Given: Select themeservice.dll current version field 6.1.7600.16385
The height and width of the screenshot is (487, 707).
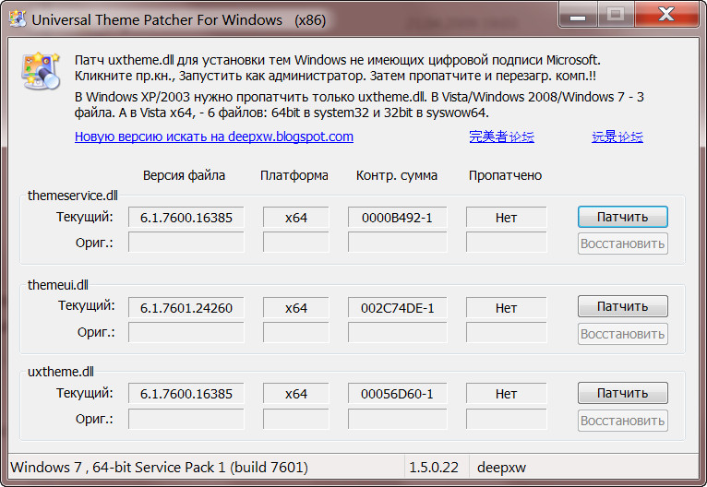Looking at the screenshot, I should [186, 218].
